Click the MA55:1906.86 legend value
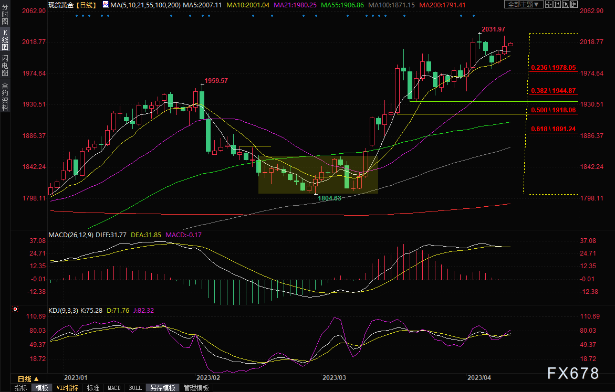This screenshot has width=615, height=392. (342, 5)
